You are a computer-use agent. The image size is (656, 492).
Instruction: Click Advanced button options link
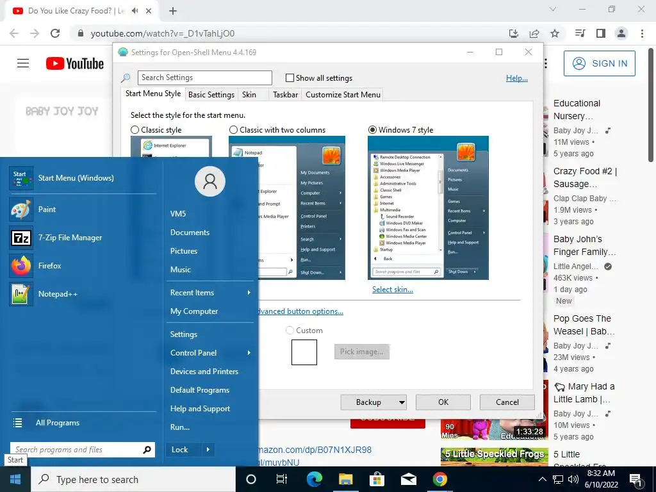click(x=300, y=311)
